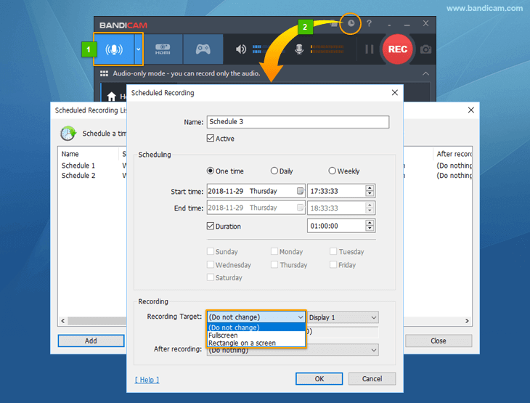Take a screenshot with the camera icon
The width and height of the screenshot is (530, 403).
[x=425, y=49]
